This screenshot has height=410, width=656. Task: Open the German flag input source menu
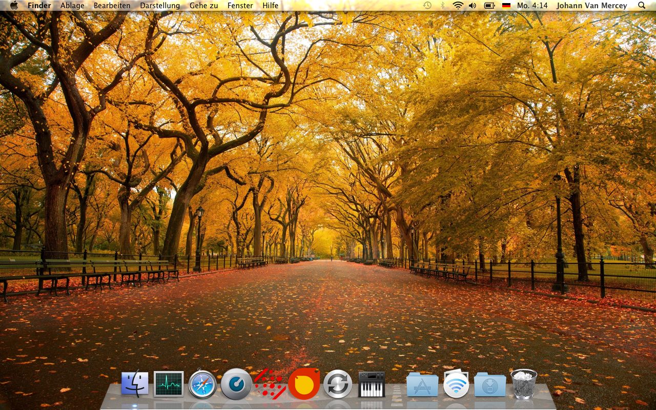coord(506,5)
